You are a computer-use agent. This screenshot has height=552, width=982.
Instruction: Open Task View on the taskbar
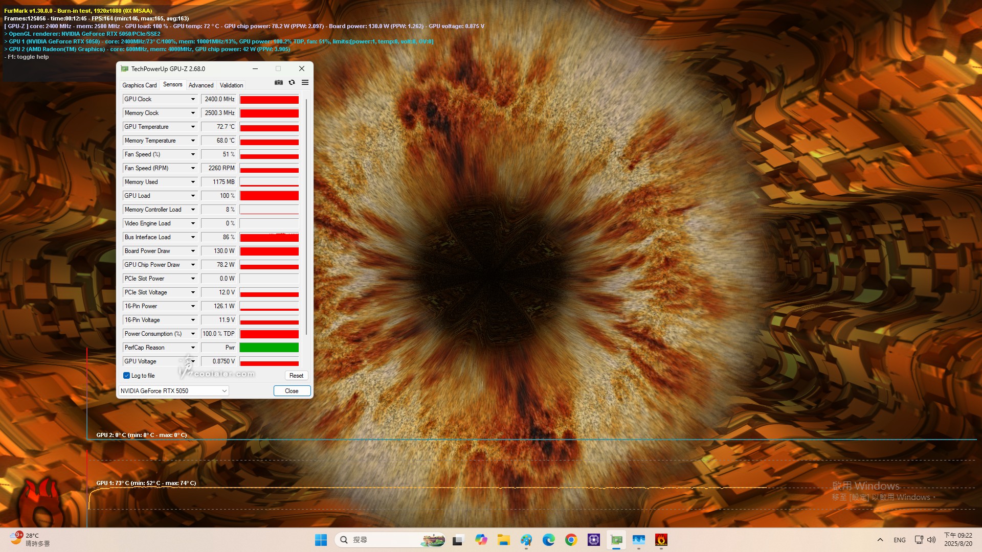pos(458,540)
